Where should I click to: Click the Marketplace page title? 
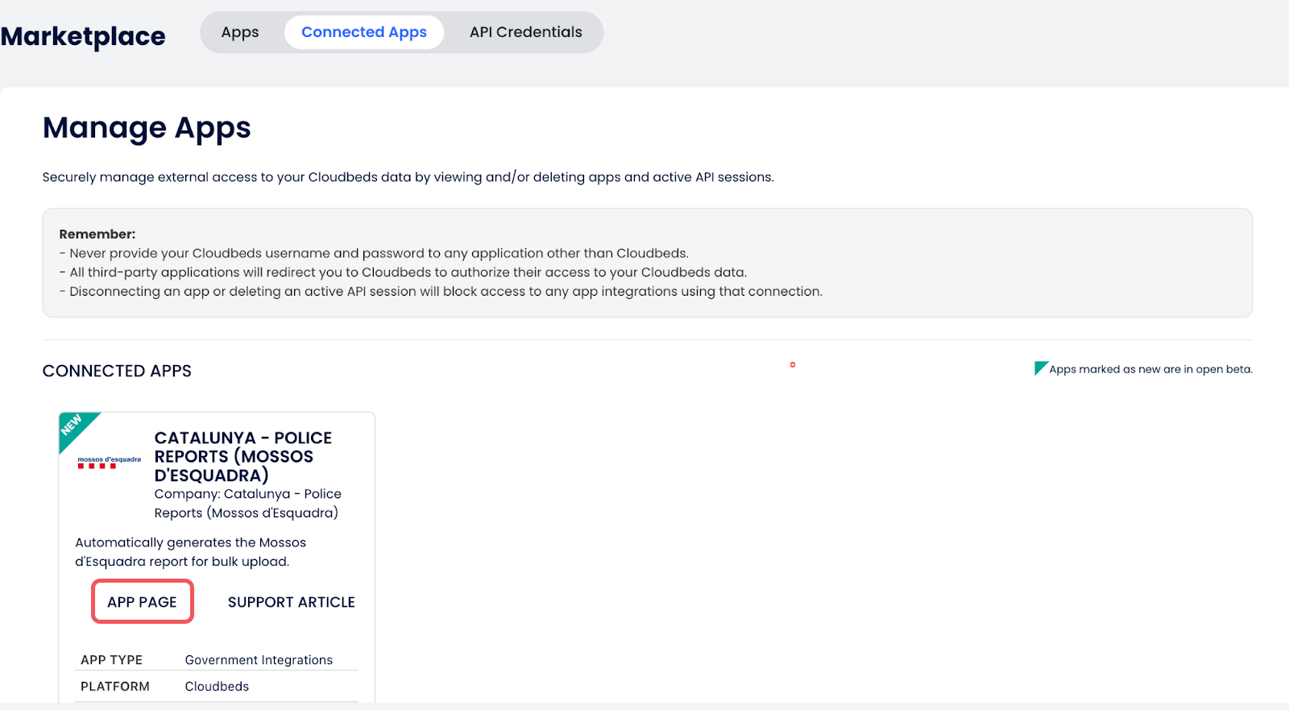[x=83, y=36]
